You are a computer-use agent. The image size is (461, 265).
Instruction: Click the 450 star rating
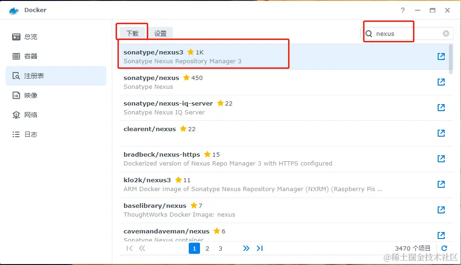pyautogui.click(x=193, y=78)
